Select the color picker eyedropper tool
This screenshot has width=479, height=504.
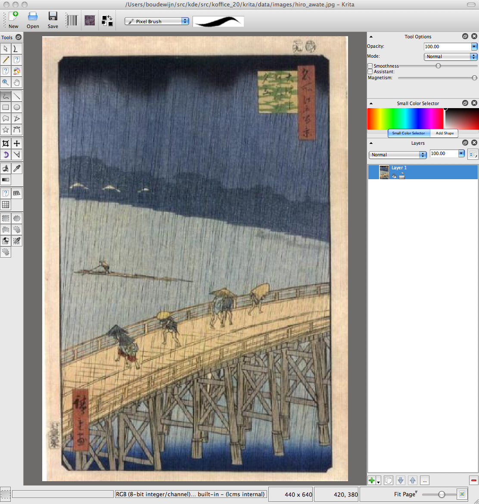16,168
